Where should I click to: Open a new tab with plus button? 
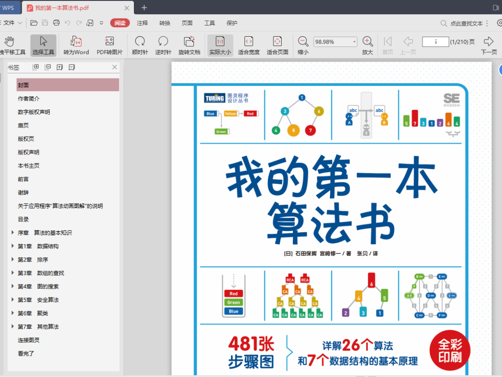click(144, 7)
